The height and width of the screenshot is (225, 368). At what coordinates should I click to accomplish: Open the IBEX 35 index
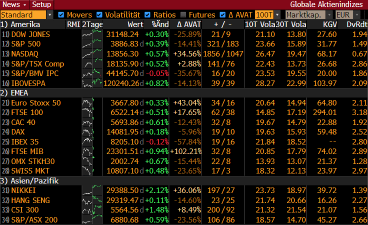coord(25,141)
